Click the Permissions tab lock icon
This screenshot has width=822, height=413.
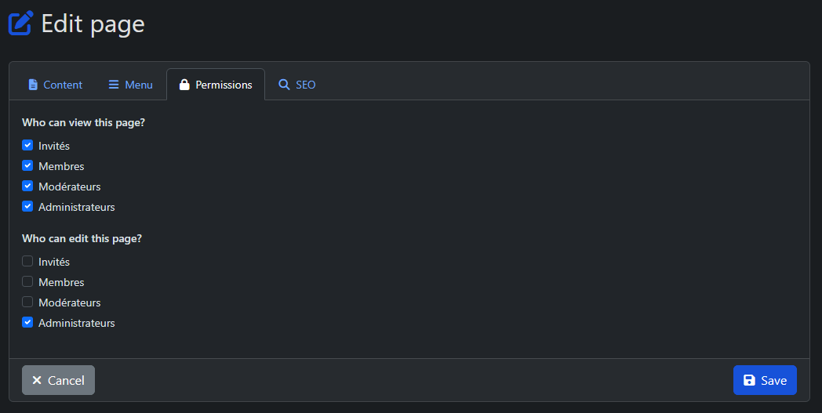[184, 85]
